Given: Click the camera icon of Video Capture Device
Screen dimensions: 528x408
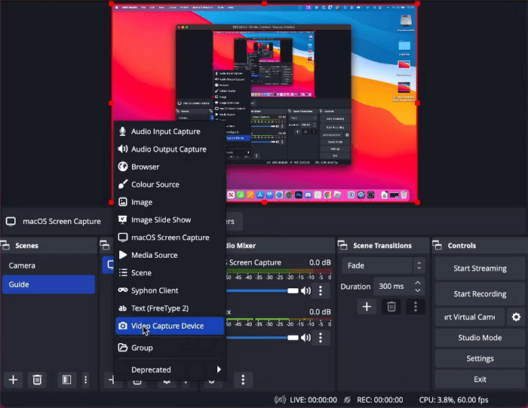Looking at the screenshot, I should pyautogui.click(x=122, y=326).
